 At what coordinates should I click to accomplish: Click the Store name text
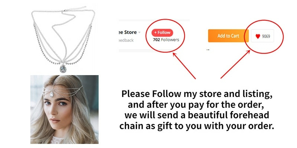[x=128, y=32]
